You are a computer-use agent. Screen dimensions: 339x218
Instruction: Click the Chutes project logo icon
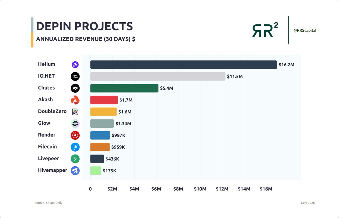tap(75, 88)
